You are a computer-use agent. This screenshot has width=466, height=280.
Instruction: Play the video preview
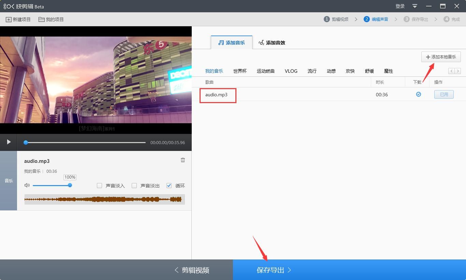pos(9,142)
